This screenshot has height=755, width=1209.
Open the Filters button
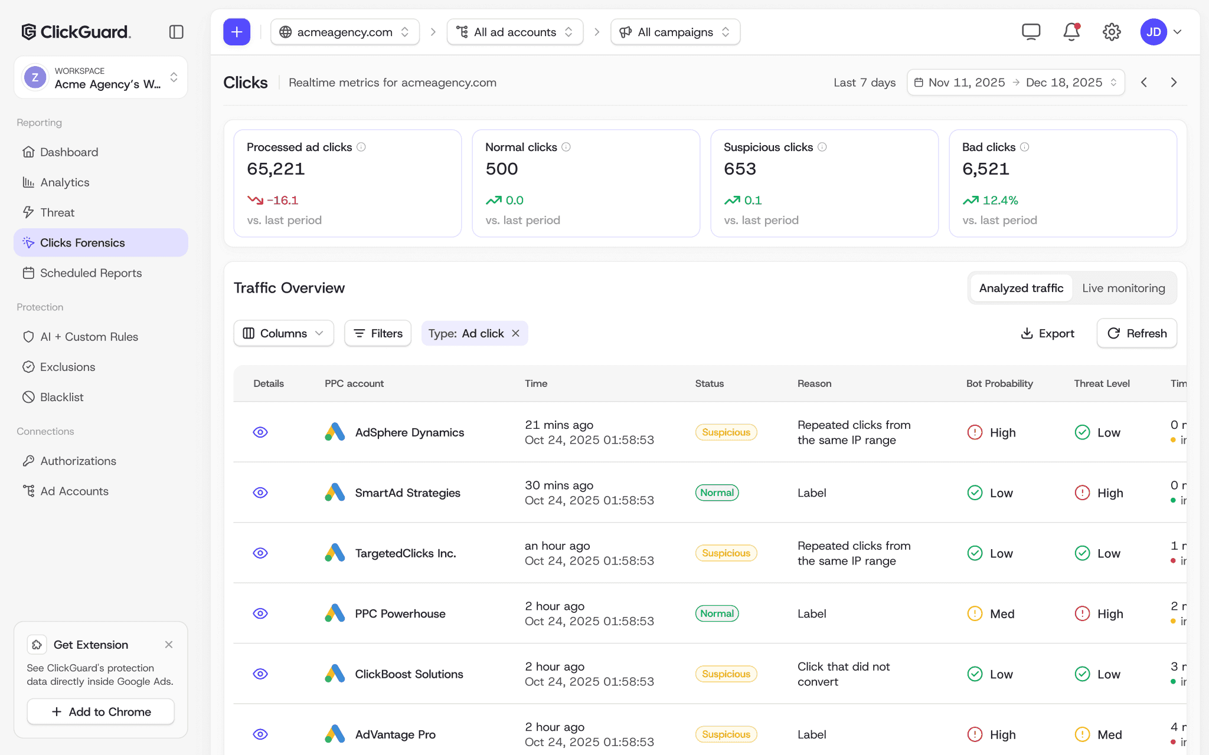(x=378, y=333)
